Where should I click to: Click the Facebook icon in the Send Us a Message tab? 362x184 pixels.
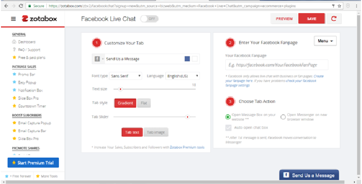point(286,175)
